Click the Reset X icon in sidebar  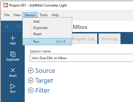(13, 70)
